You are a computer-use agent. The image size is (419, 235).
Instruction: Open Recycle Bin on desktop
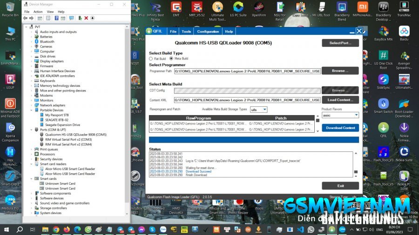click(10, 10)
